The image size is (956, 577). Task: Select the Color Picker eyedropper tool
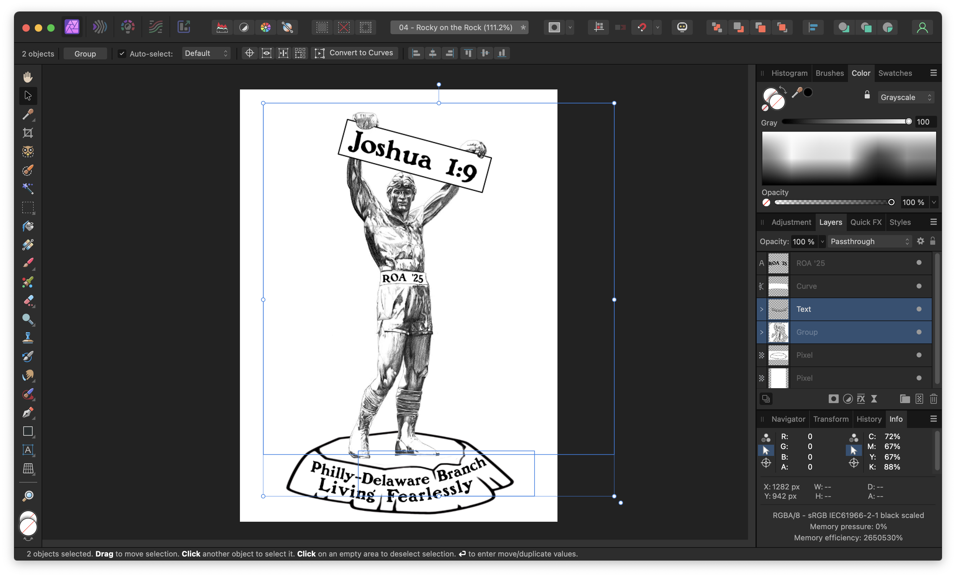tap(28, 114)
